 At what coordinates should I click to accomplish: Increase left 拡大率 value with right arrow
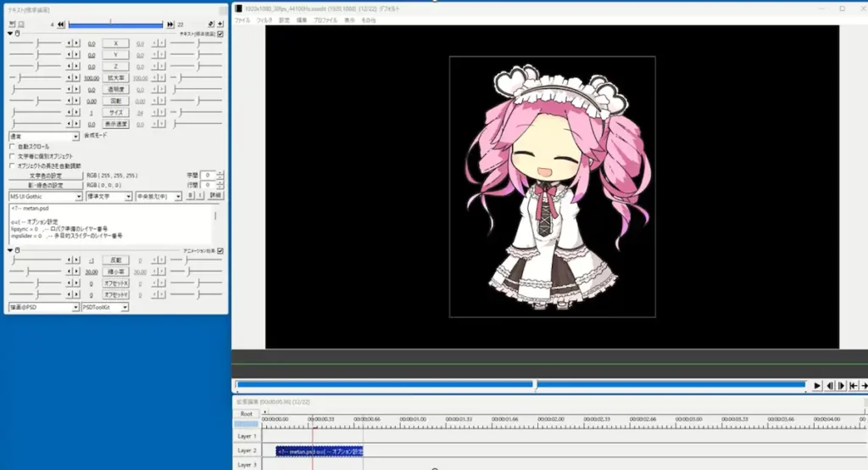(x=76, y=78)
